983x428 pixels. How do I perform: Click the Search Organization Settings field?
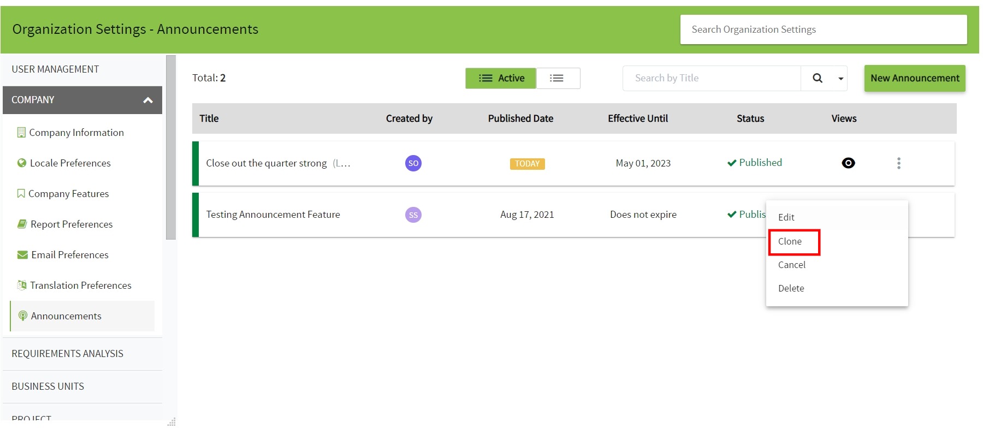pos(824,29)
